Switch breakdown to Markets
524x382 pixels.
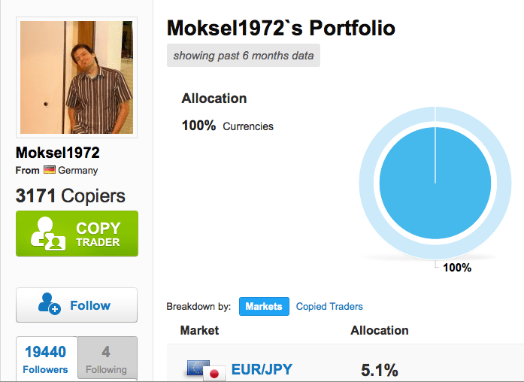point(263,306)
